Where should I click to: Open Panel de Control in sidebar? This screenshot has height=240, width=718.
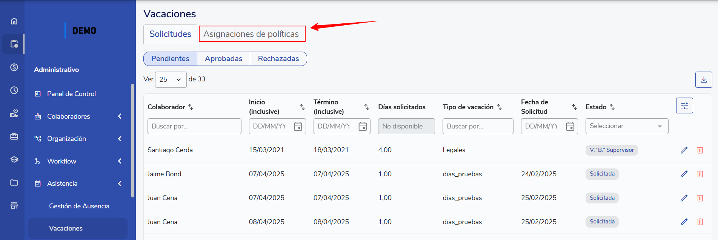71,94
